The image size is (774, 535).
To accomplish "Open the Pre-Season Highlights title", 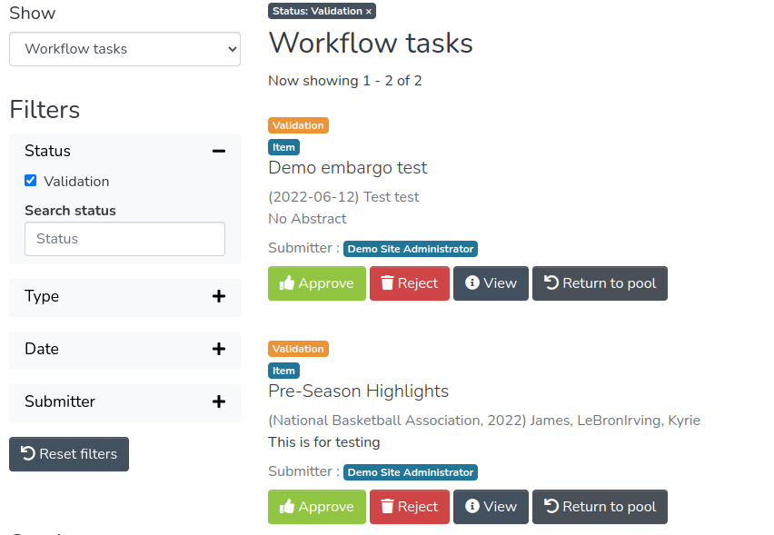I will click(358, 391).
